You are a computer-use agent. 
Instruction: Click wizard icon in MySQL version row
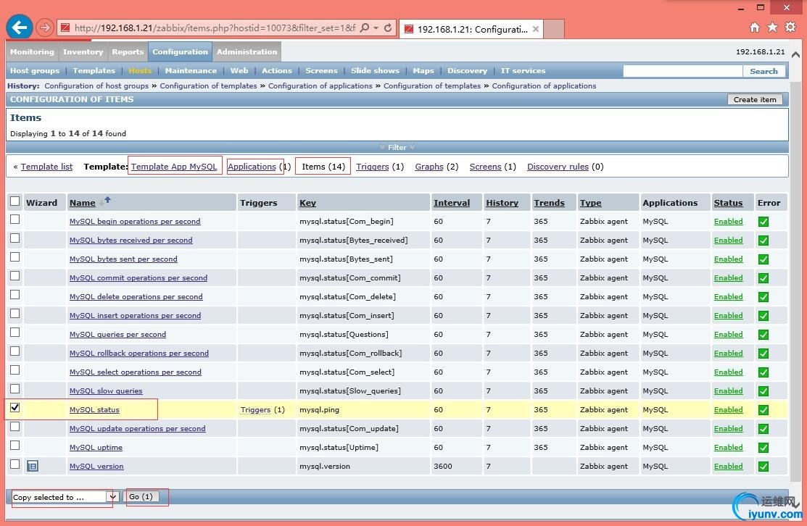pyautogui.click(x=33, y=466)
